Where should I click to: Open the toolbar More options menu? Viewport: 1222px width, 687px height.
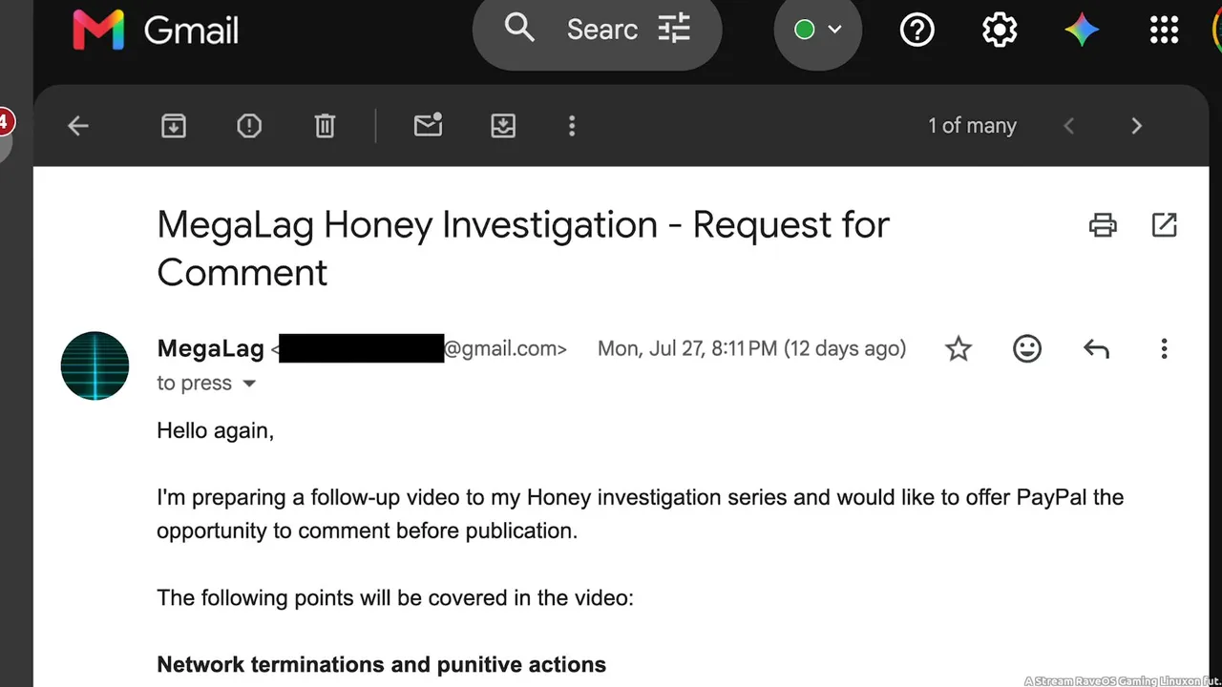point(572,126)
